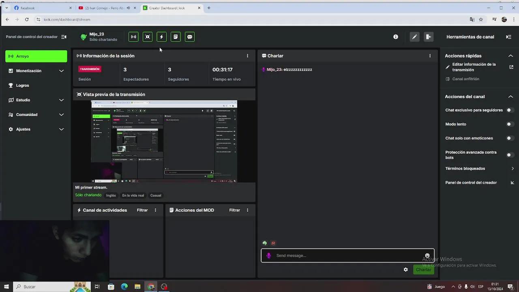
Task: Collapse the Herramientas de canal side panel
Action: point(509,37)
